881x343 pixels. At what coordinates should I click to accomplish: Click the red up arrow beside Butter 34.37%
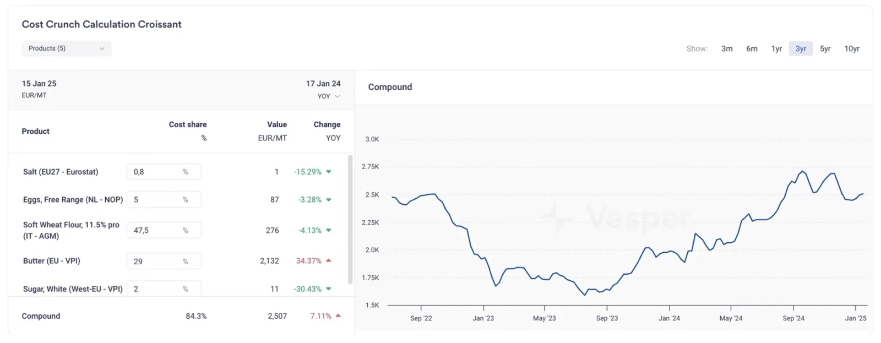click(x=329, y=260)
